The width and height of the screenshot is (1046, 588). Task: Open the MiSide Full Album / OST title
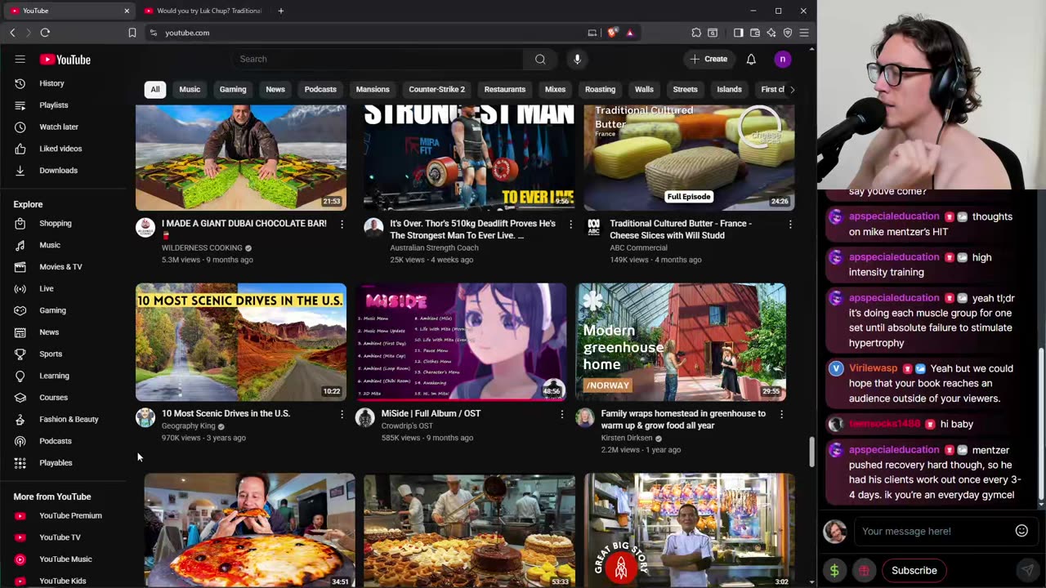(431, 414)
